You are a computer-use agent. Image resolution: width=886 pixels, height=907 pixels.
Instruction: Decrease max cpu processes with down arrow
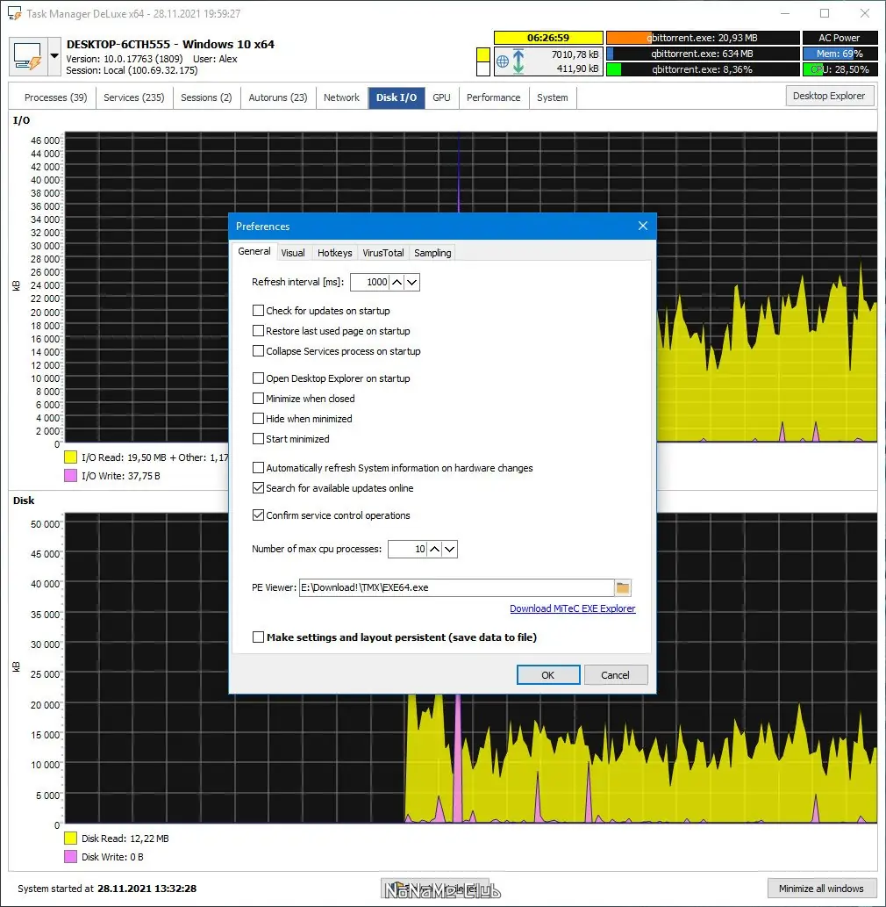coord(450,549)
